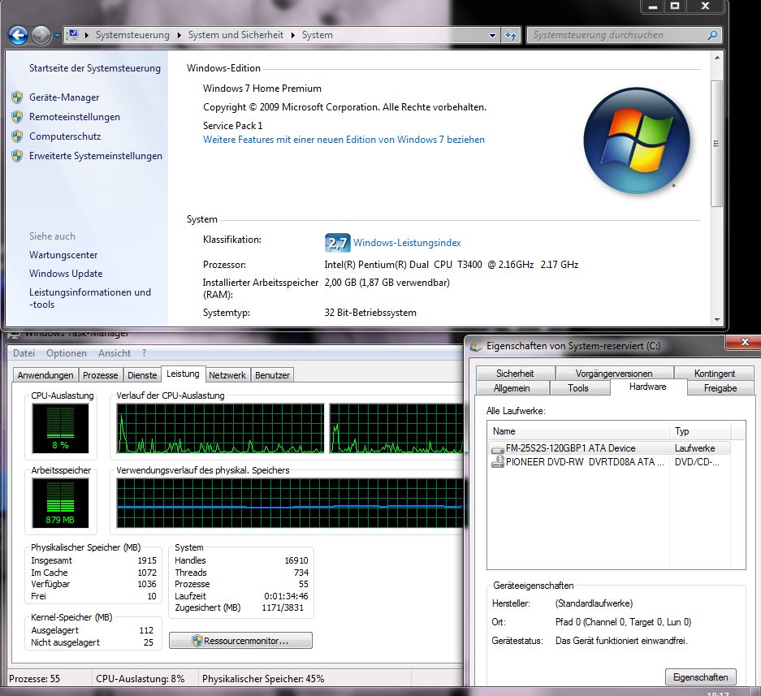
Task: Expand the arrow before the System breadcrumb
Action: pos(292,35)
